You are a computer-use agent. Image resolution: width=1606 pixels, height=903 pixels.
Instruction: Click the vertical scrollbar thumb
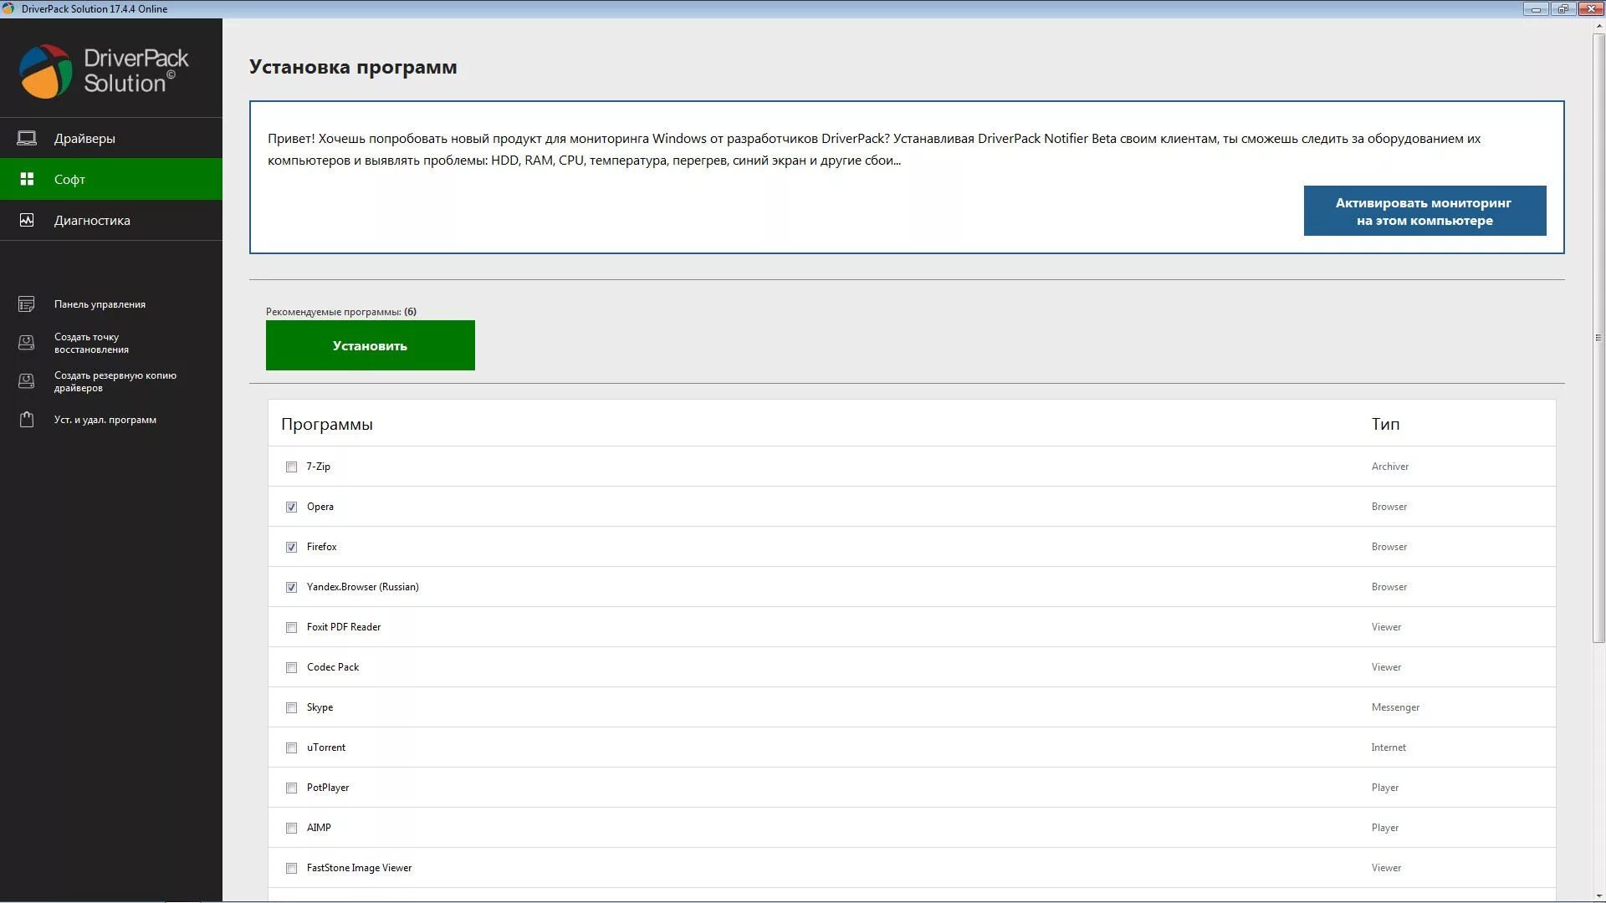pyautogui.click(x=1598, y=338)
